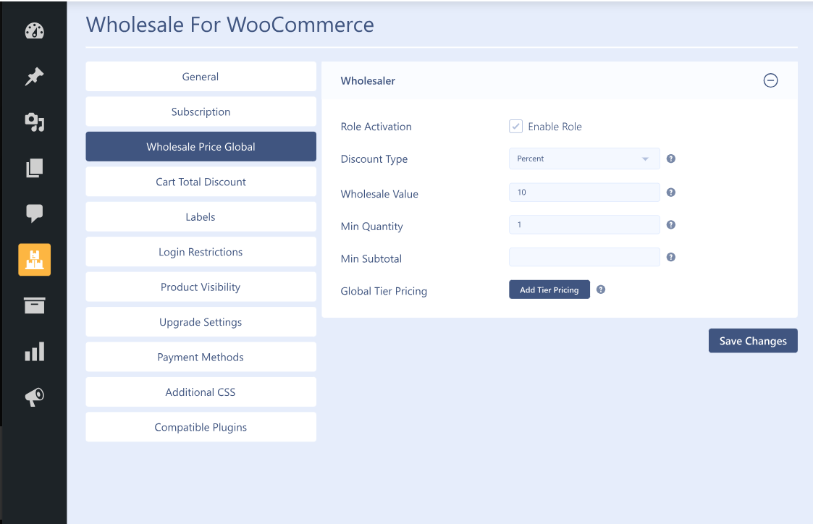Open the Login Restrictions tab

pyautogui.click(x=201, y=252)
